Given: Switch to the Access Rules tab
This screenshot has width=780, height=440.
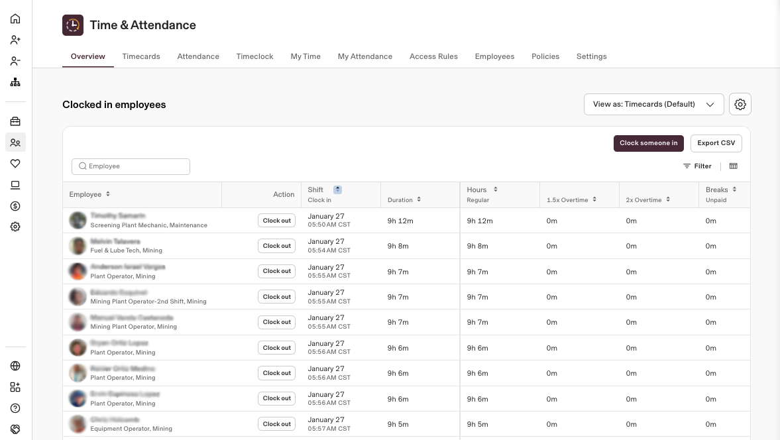Looking at the screenshot, I should point(434,57).
